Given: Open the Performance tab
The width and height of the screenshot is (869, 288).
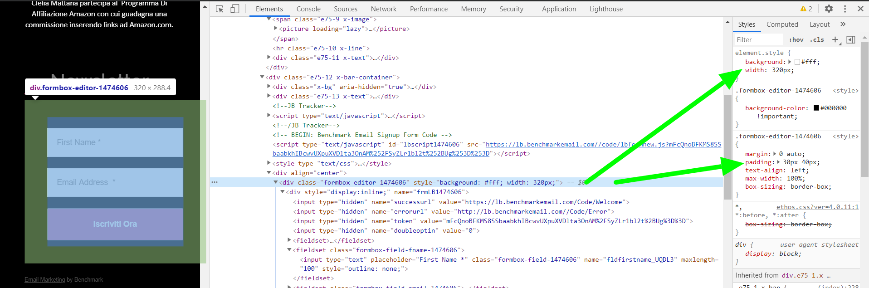Looking at the screenshot, I should [x=429, y=9].
